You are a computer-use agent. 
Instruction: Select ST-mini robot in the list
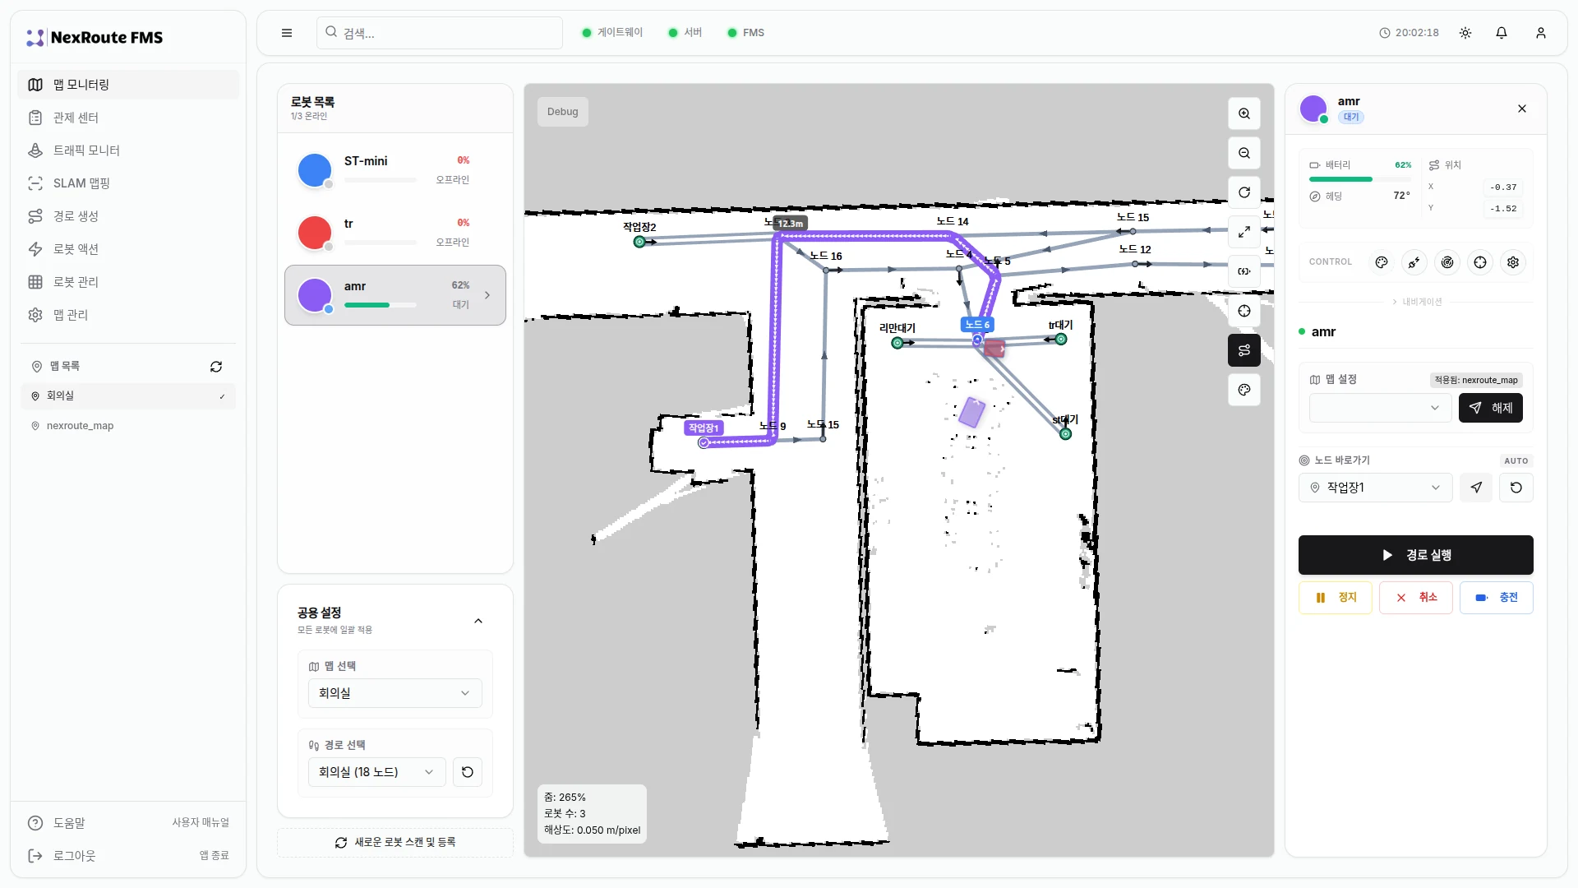pos(395,170)
